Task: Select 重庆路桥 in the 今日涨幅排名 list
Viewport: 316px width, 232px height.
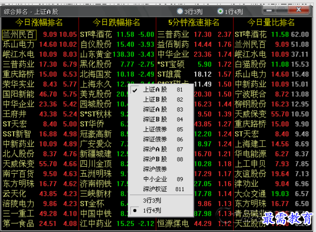Action: pyautogui.click(x=18, y=74)
